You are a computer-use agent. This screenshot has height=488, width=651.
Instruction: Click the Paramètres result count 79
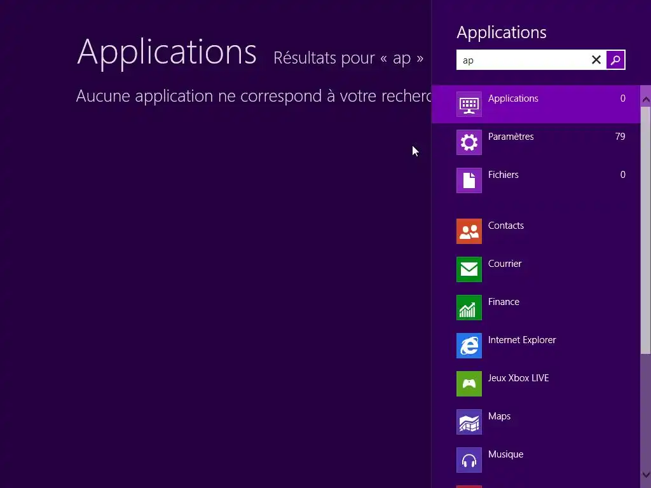[x=620, y=137]
